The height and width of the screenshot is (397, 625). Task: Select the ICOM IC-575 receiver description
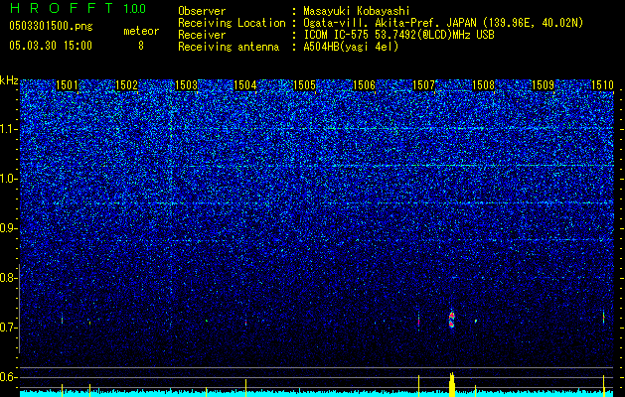398,35
